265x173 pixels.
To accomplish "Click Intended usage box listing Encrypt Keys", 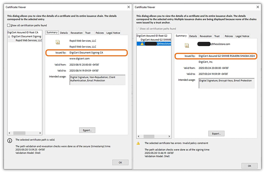I will tap(227, 83).
